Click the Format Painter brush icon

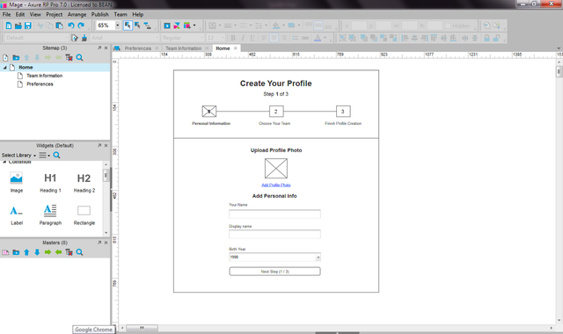point(84,38)
